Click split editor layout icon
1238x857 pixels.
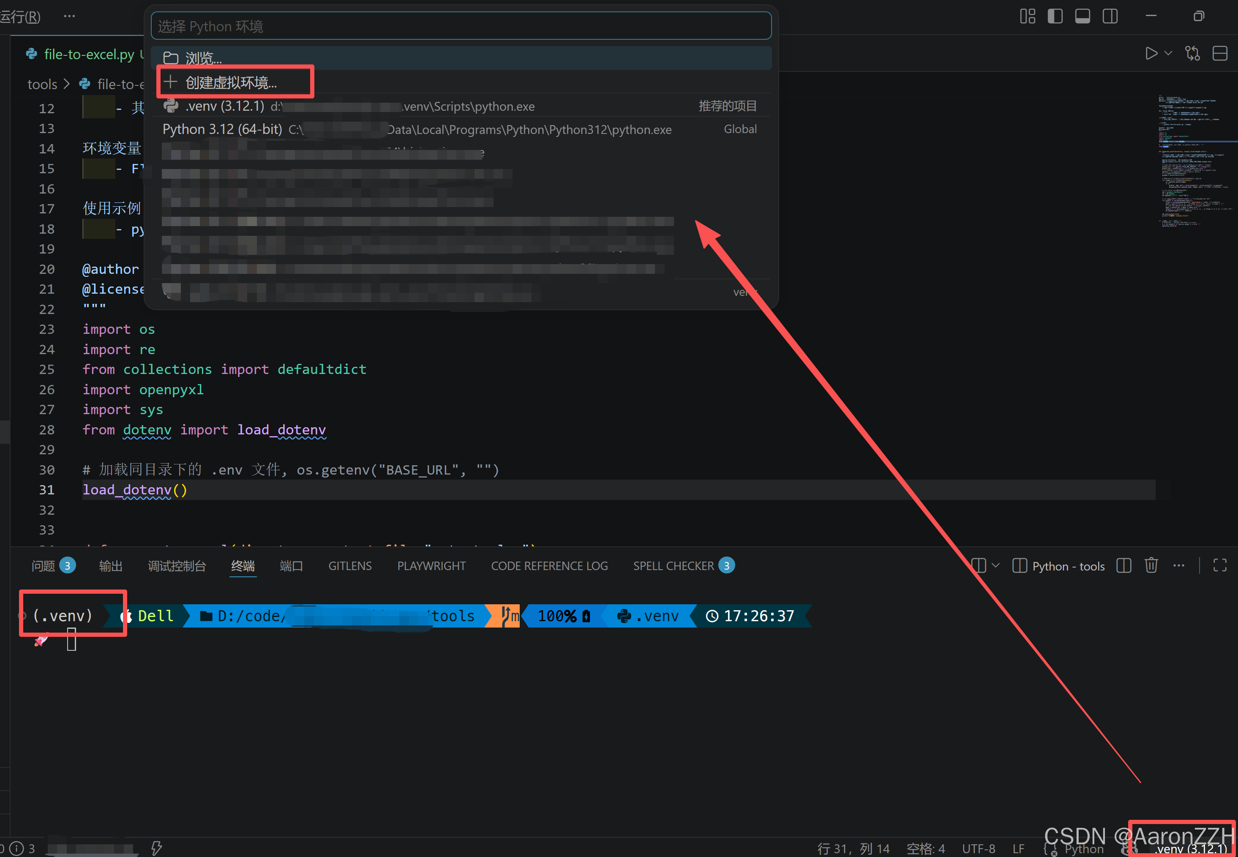coord(1220,53)
